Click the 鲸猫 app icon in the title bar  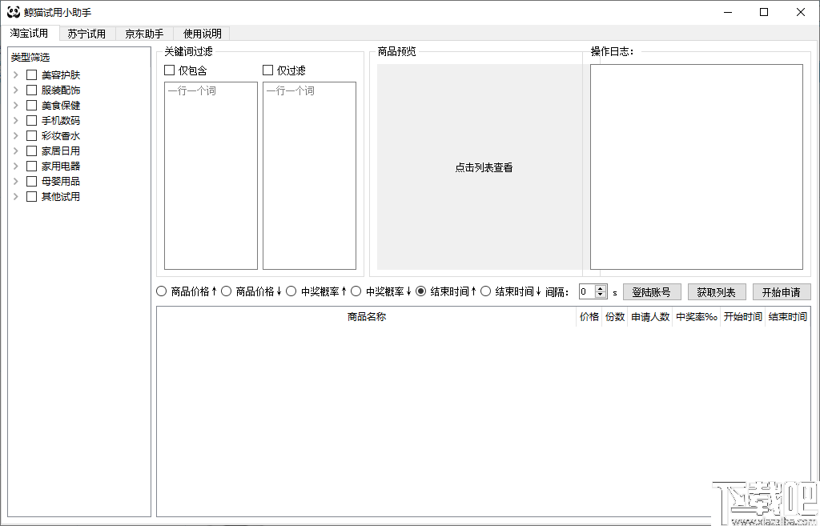[x=12, y=11]
